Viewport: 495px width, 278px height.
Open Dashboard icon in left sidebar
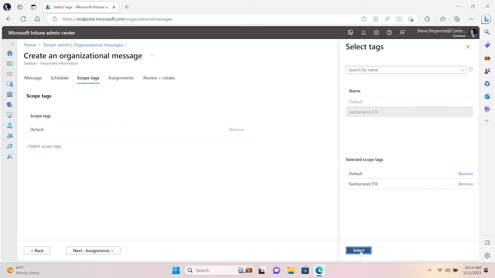(10, 64)
